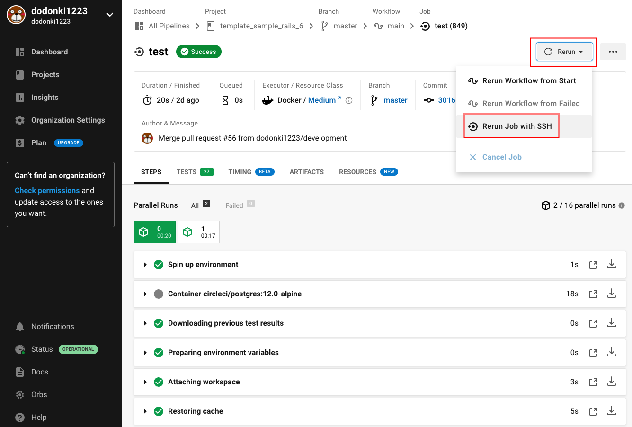This screenshot has width=632, height=427.
Task: Show All parallel runs filter
Action: [x=200, y=205]
